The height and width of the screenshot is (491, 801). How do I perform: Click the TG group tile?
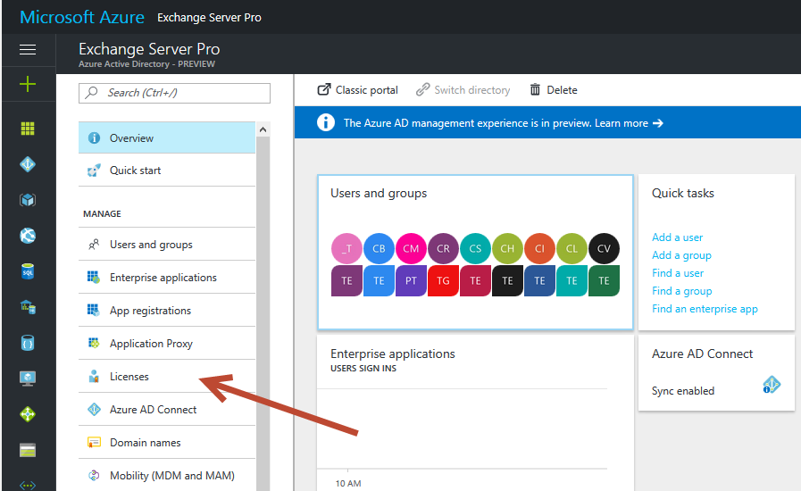(444, 280)
